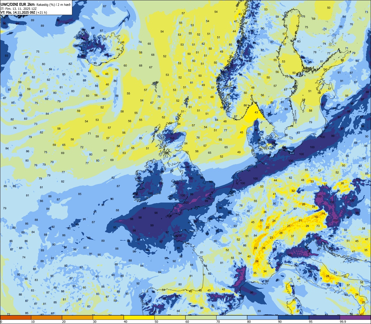The height and width of the screenshot is (324, 371).
Task: Click the dark orange 0–10 legend color segment
Action: pos(16,317)
